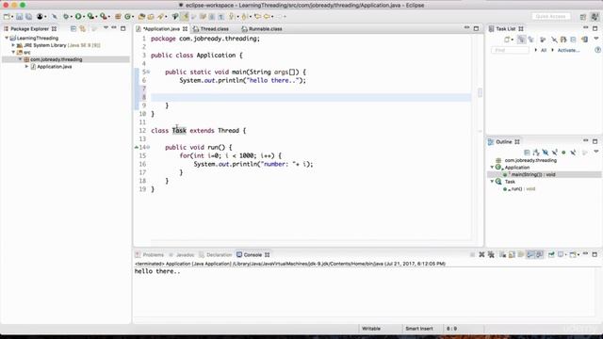Collapse the LearningThreading project node
This screenshot has width=603, height=339.
point(7,38)
